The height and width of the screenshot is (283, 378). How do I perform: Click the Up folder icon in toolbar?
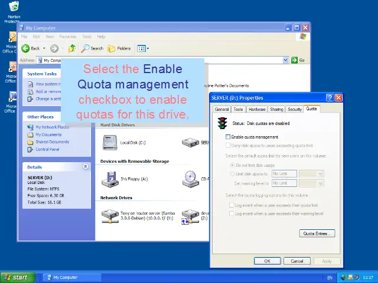coord(72,48)
